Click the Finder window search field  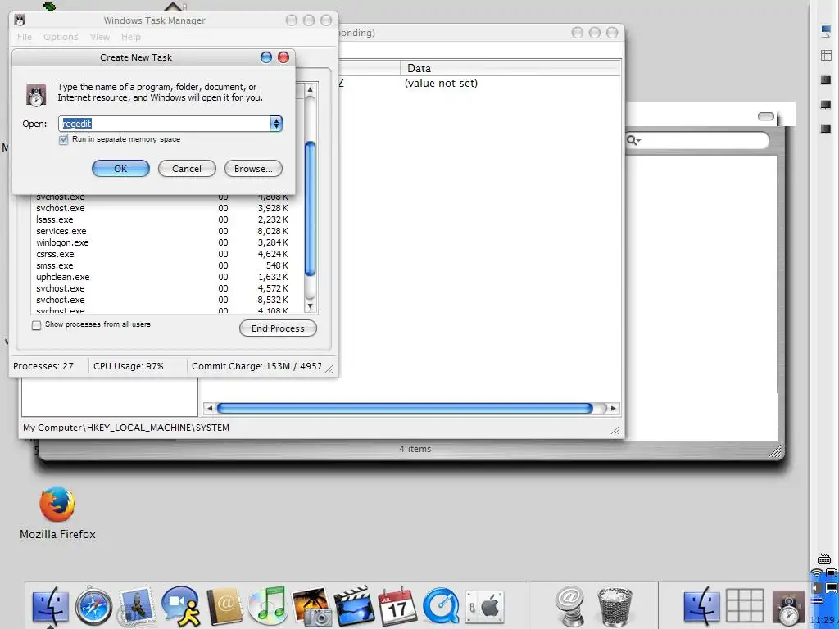(697, 140)
